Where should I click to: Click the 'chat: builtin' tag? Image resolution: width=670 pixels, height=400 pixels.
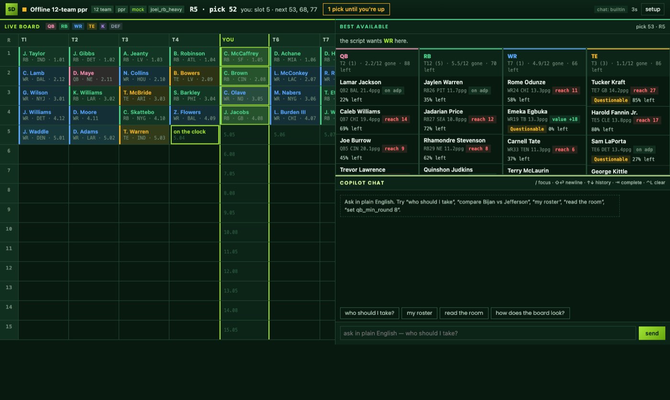pyautogui.click(x=611, y=9)
